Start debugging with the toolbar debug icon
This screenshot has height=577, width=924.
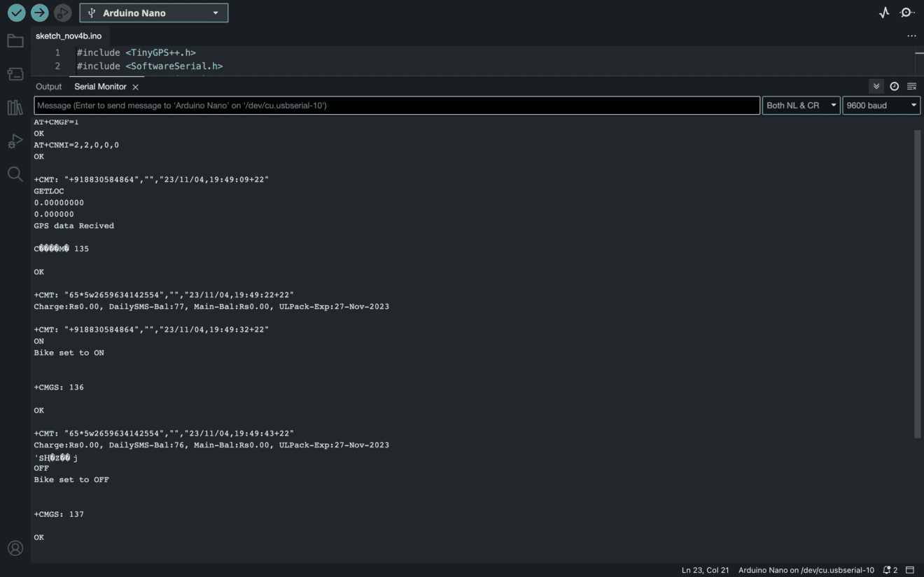[x=63, y=13]
